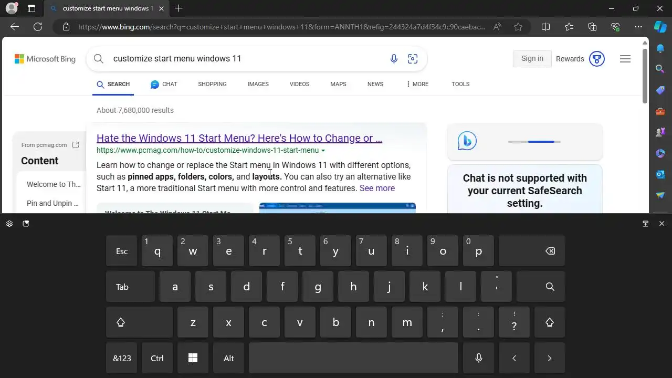This screenshot has width=672, height=378.
Task: Open the sidebar Outlook icon
Action: coord(660,174)
